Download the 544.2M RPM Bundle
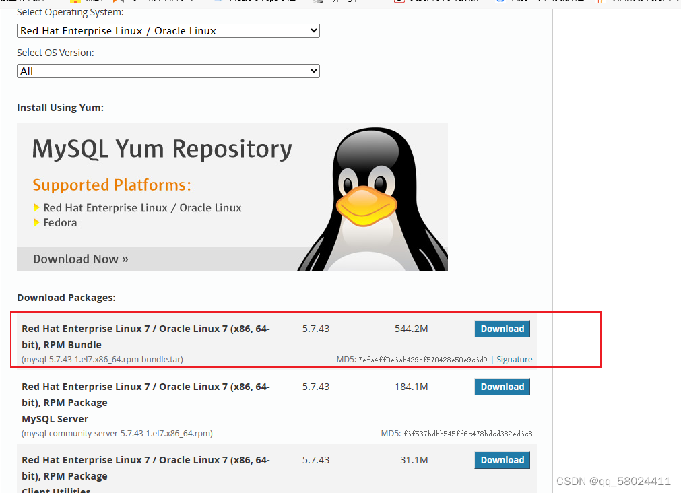 coord(502,329)
